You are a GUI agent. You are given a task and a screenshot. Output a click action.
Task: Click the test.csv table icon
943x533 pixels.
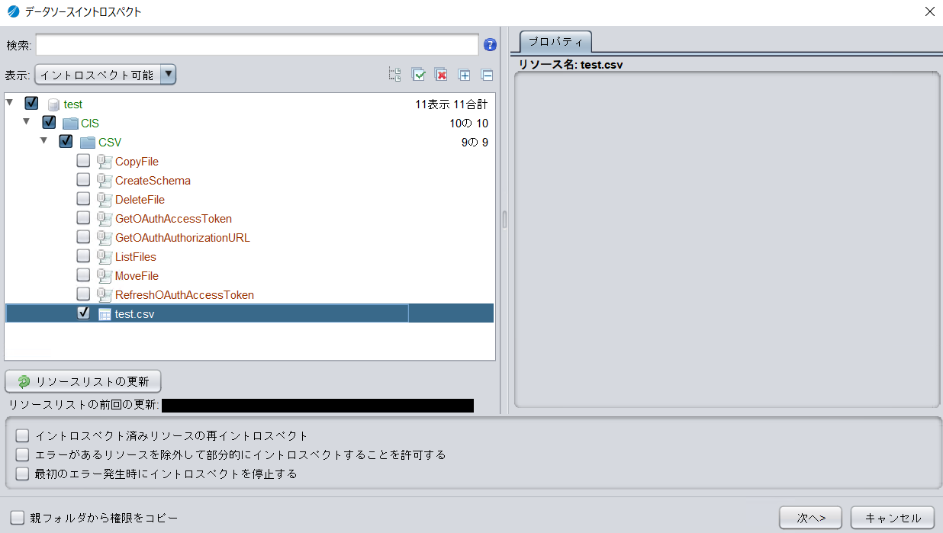105,314
